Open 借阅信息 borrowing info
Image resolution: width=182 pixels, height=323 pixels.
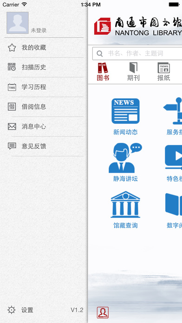tap(44, 107)
